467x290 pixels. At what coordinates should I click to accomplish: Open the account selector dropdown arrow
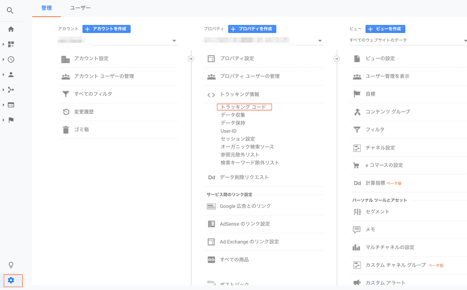coord(174,40)
